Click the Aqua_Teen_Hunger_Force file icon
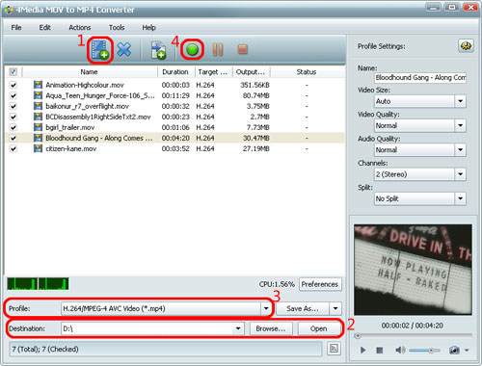The height and width of the screenshot is (366, 482). [38, 95]
